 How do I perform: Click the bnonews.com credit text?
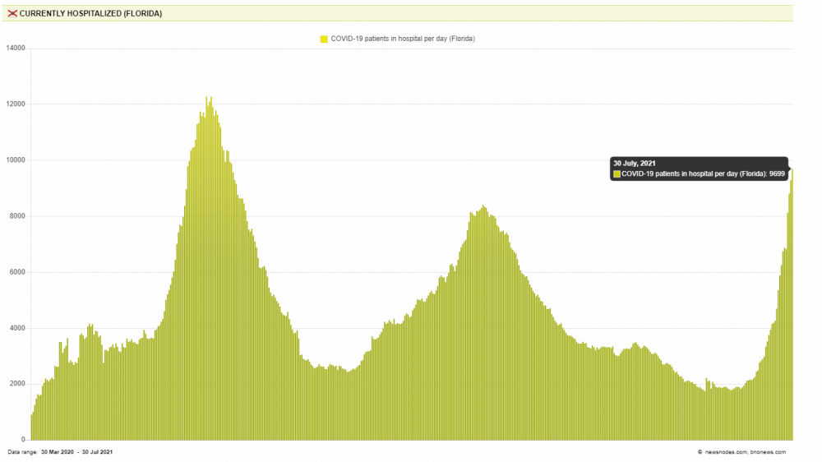(x=768, y=452)
